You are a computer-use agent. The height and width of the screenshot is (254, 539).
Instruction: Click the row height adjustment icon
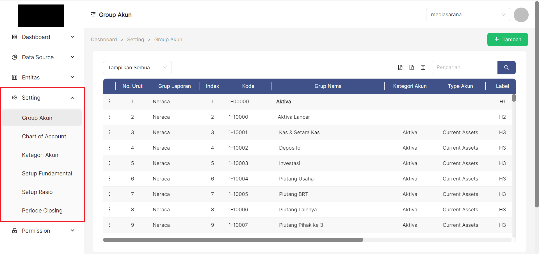click(x=423, y=67)
